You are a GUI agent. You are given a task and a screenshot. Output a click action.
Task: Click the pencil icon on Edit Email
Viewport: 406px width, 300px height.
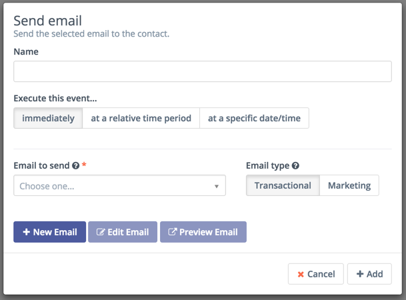101,232
